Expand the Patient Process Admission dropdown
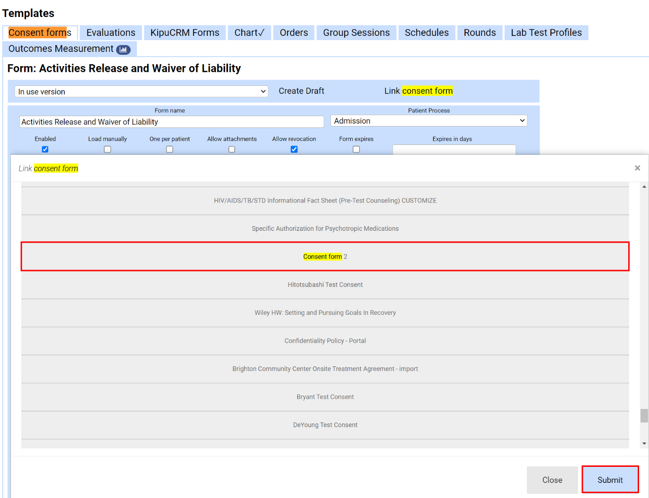Screen dimensions: 649x498 pyautogui.click(x=429, y=121)
